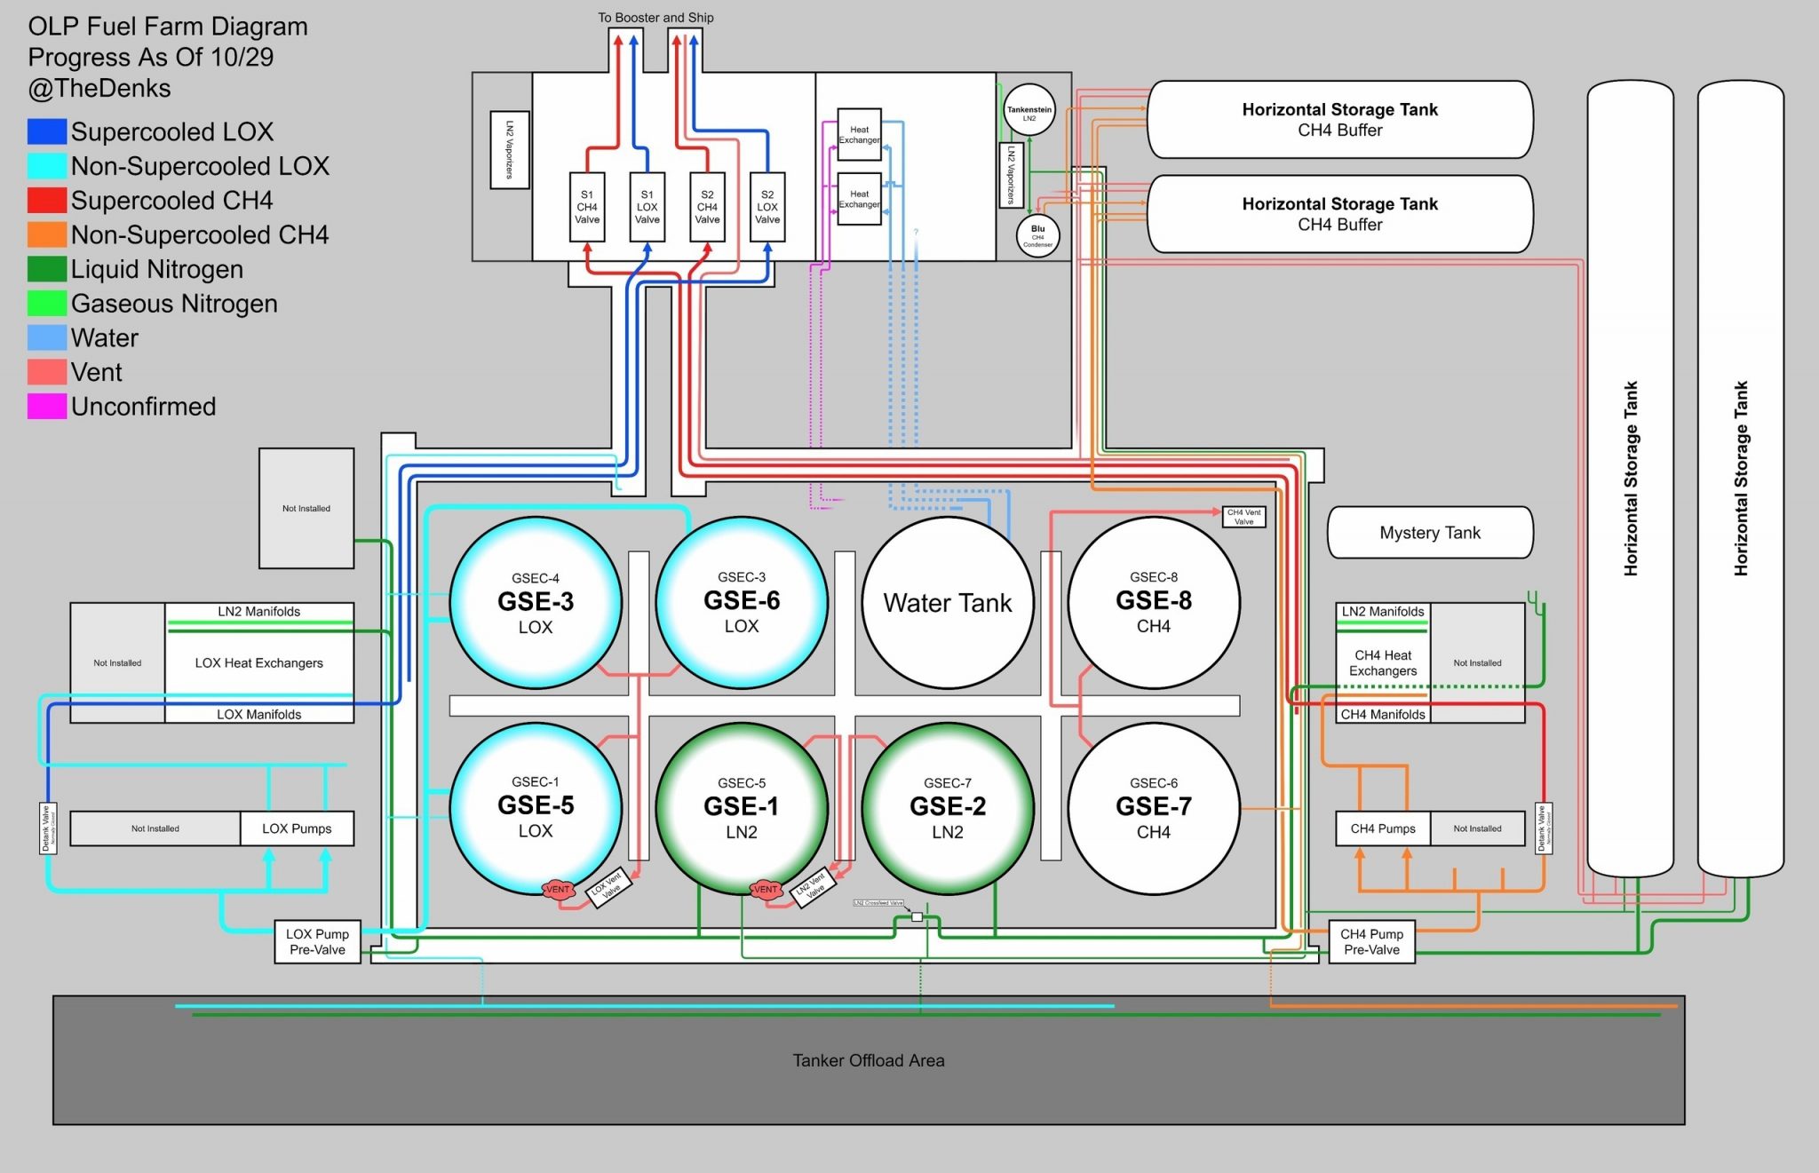This screenshot has width=1819, height=1173.
Task: Click the Gaseous Nitrogen green legend swatch
Action: click(46, 304)
